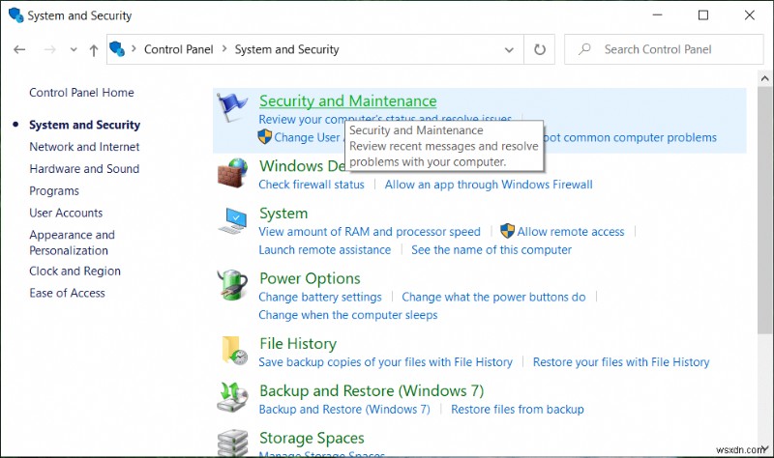Open the recent locations dropdown arrow
Screen dimensions: 774x458
(74, 49)
